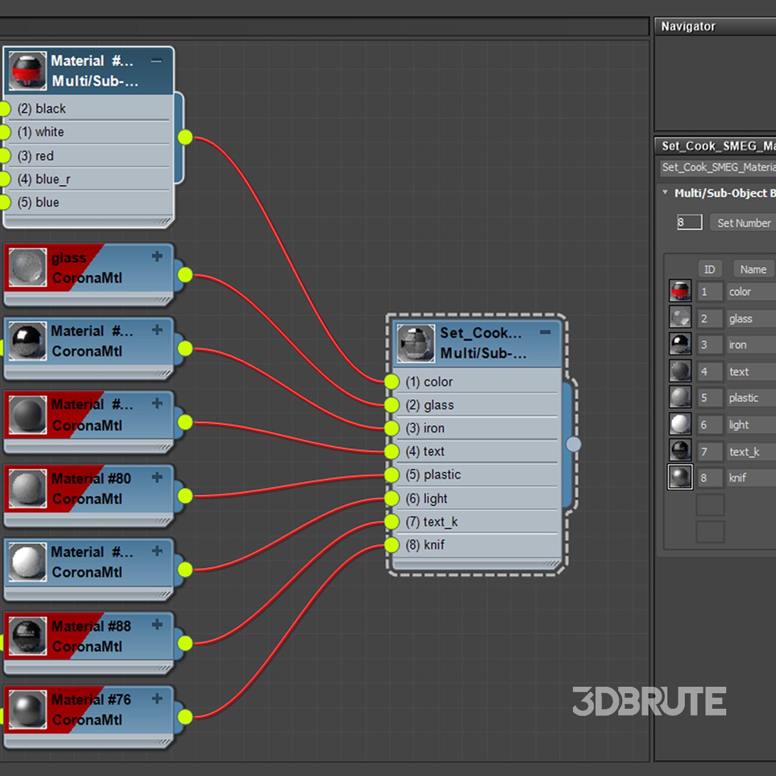Click the output socket of Set_Cook node

574,444
